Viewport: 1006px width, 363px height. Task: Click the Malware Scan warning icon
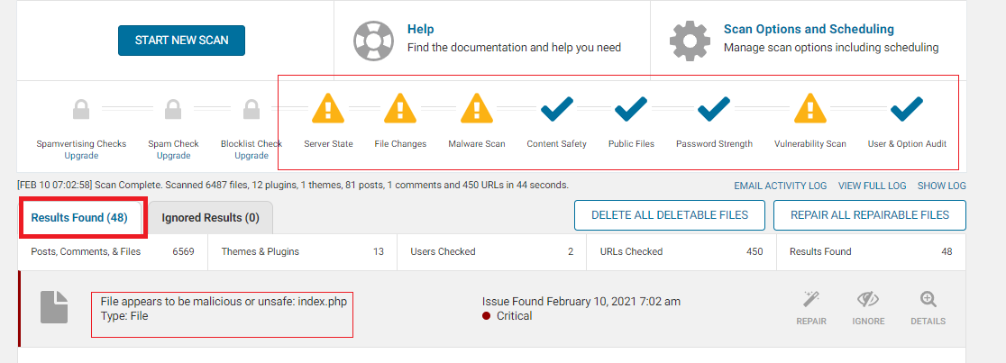click(477, 110)
